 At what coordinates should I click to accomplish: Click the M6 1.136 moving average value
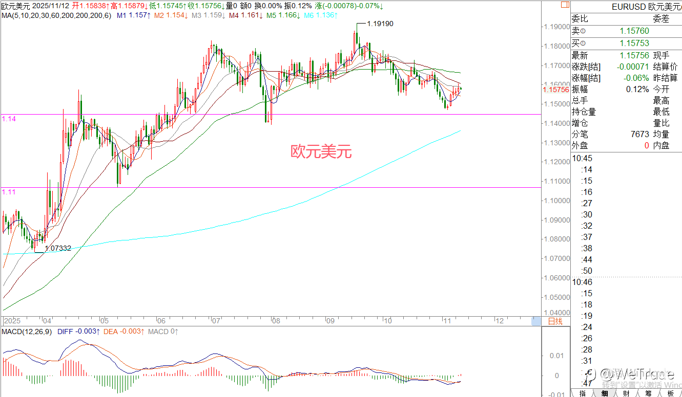(321, 16)
